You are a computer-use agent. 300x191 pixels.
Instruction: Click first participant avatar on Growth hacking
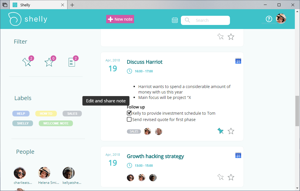point(131,178)
